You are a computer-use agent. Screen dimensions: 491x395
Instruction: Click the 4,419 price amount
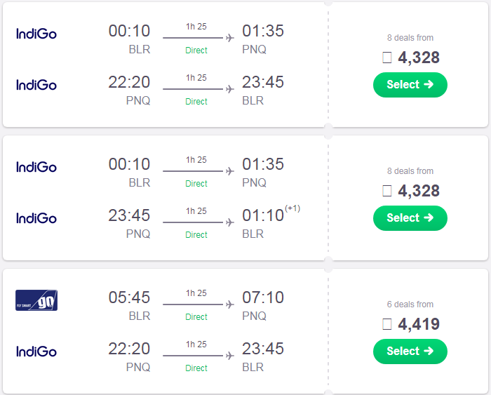418,324
